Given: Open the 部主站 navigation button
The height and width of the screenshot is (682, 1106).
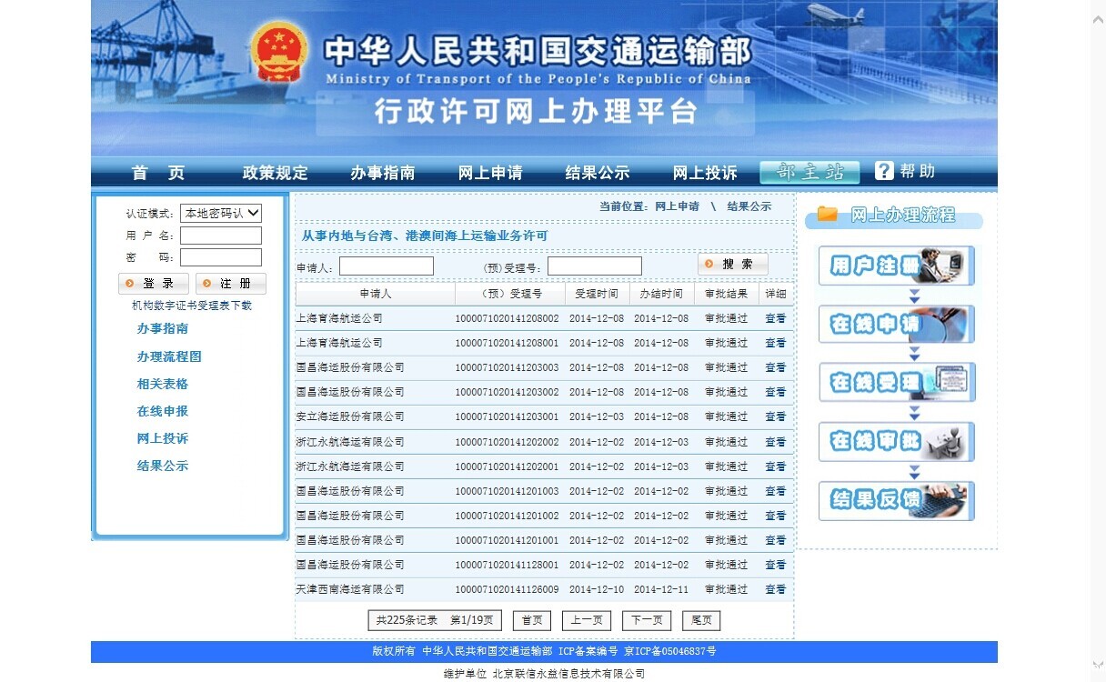Looking at the screenshot, I should point(809,172).
